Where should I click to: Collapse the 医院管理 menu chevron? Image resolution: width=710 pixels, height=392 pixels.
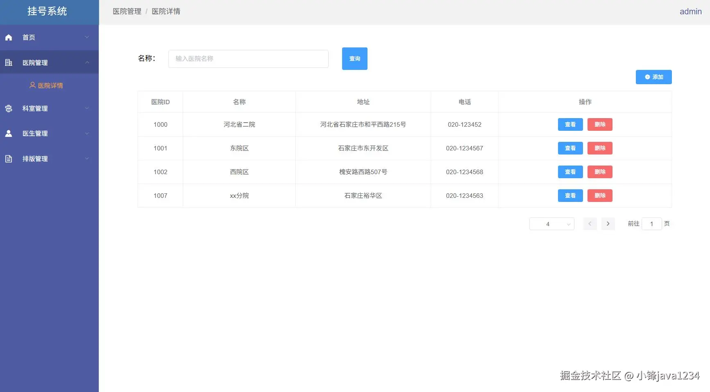click(87, 63)
